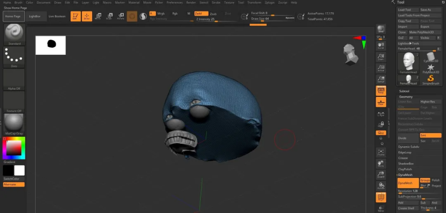Click the Load Tool button

click(408, 10)
